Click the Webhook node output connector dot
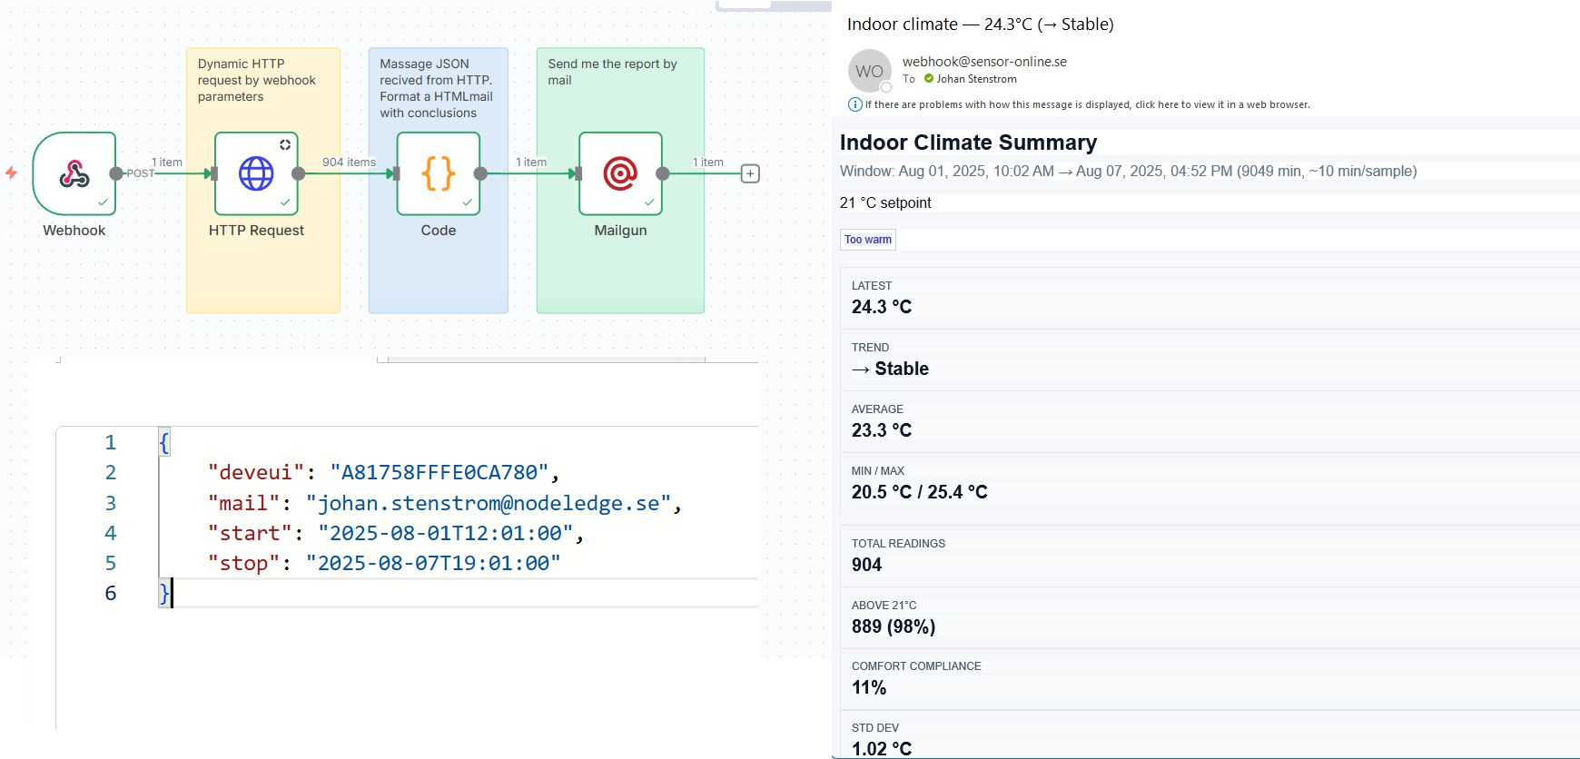 coord(116,173)
